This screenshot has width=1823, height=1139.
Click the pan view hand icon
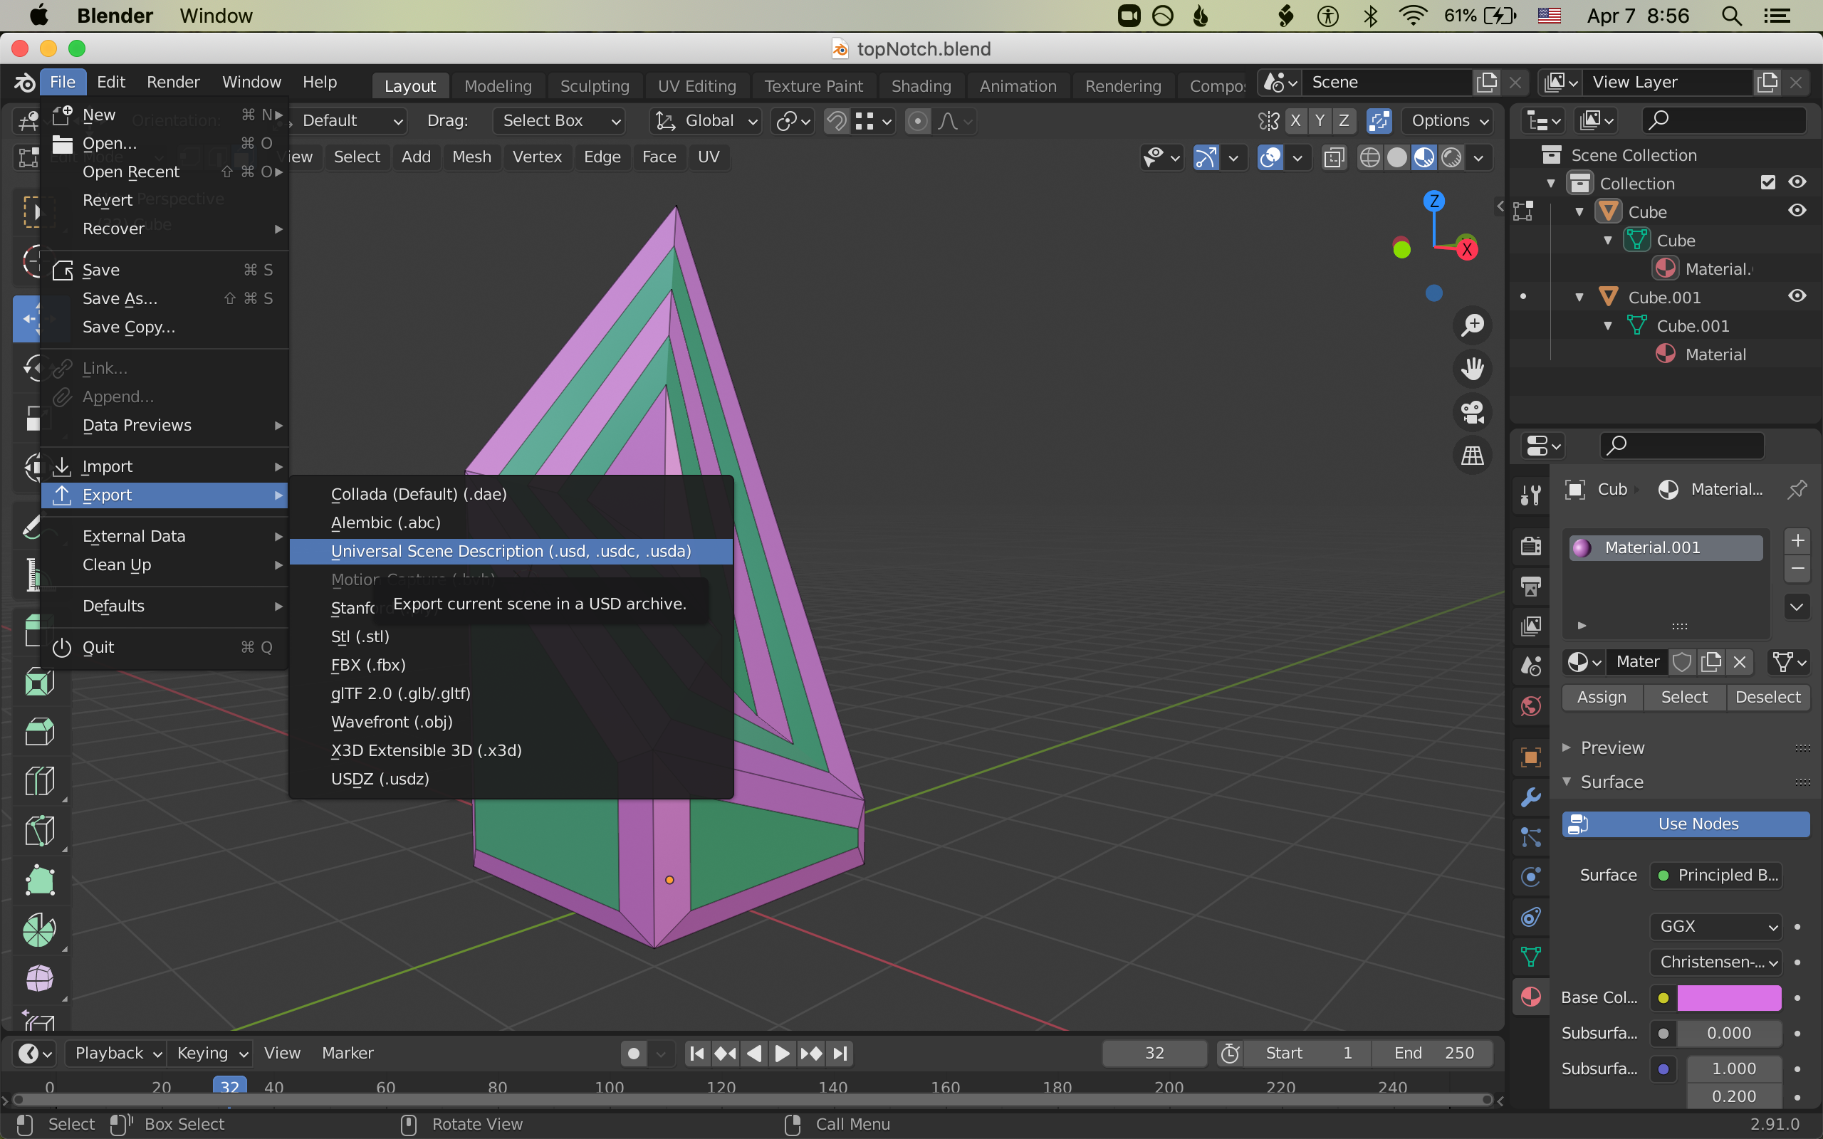coord(1472,369)
